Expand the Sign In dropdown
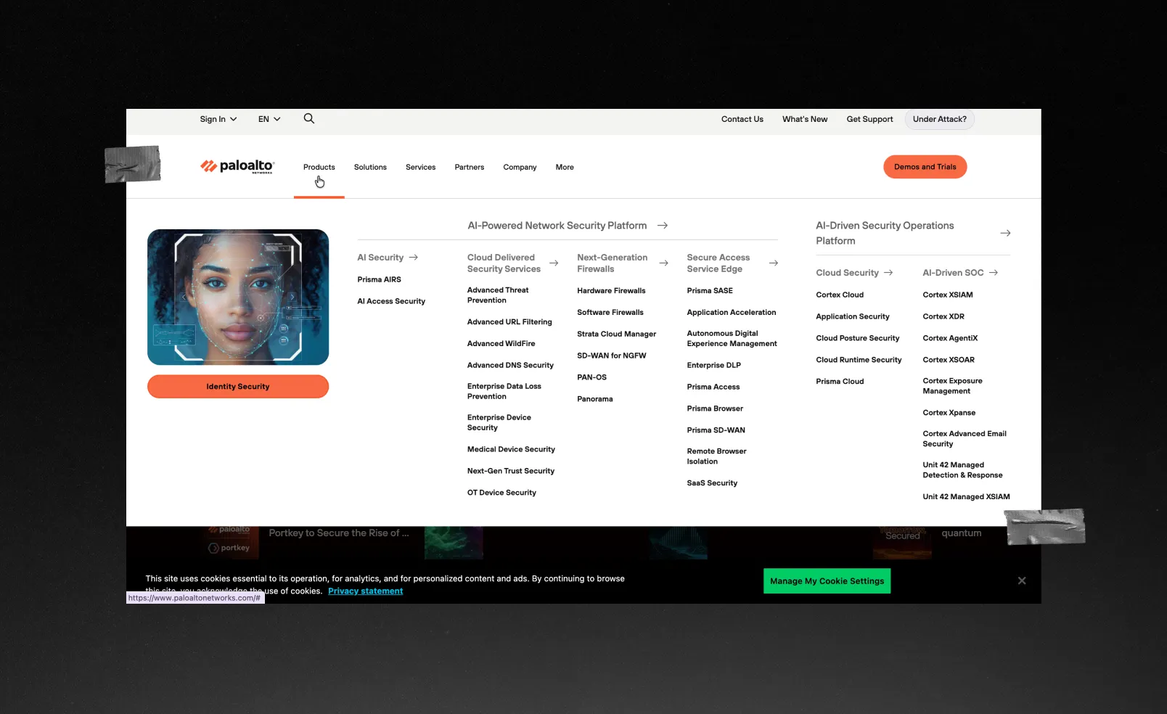Image resolution: width=1167 pixels, height=714 pixels. click(x=218, y=119)
